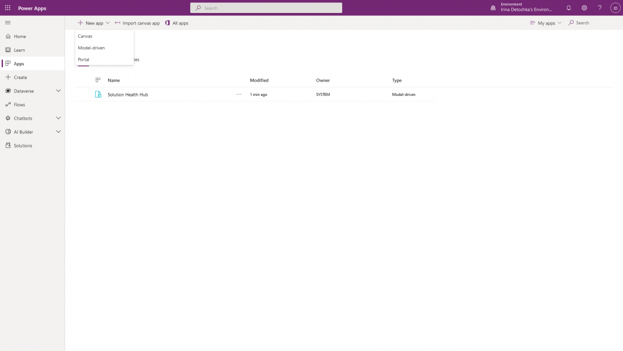Viewport: 623px width, 351px height.
Task: Open the account profile avatar
Action: [615, 8]
